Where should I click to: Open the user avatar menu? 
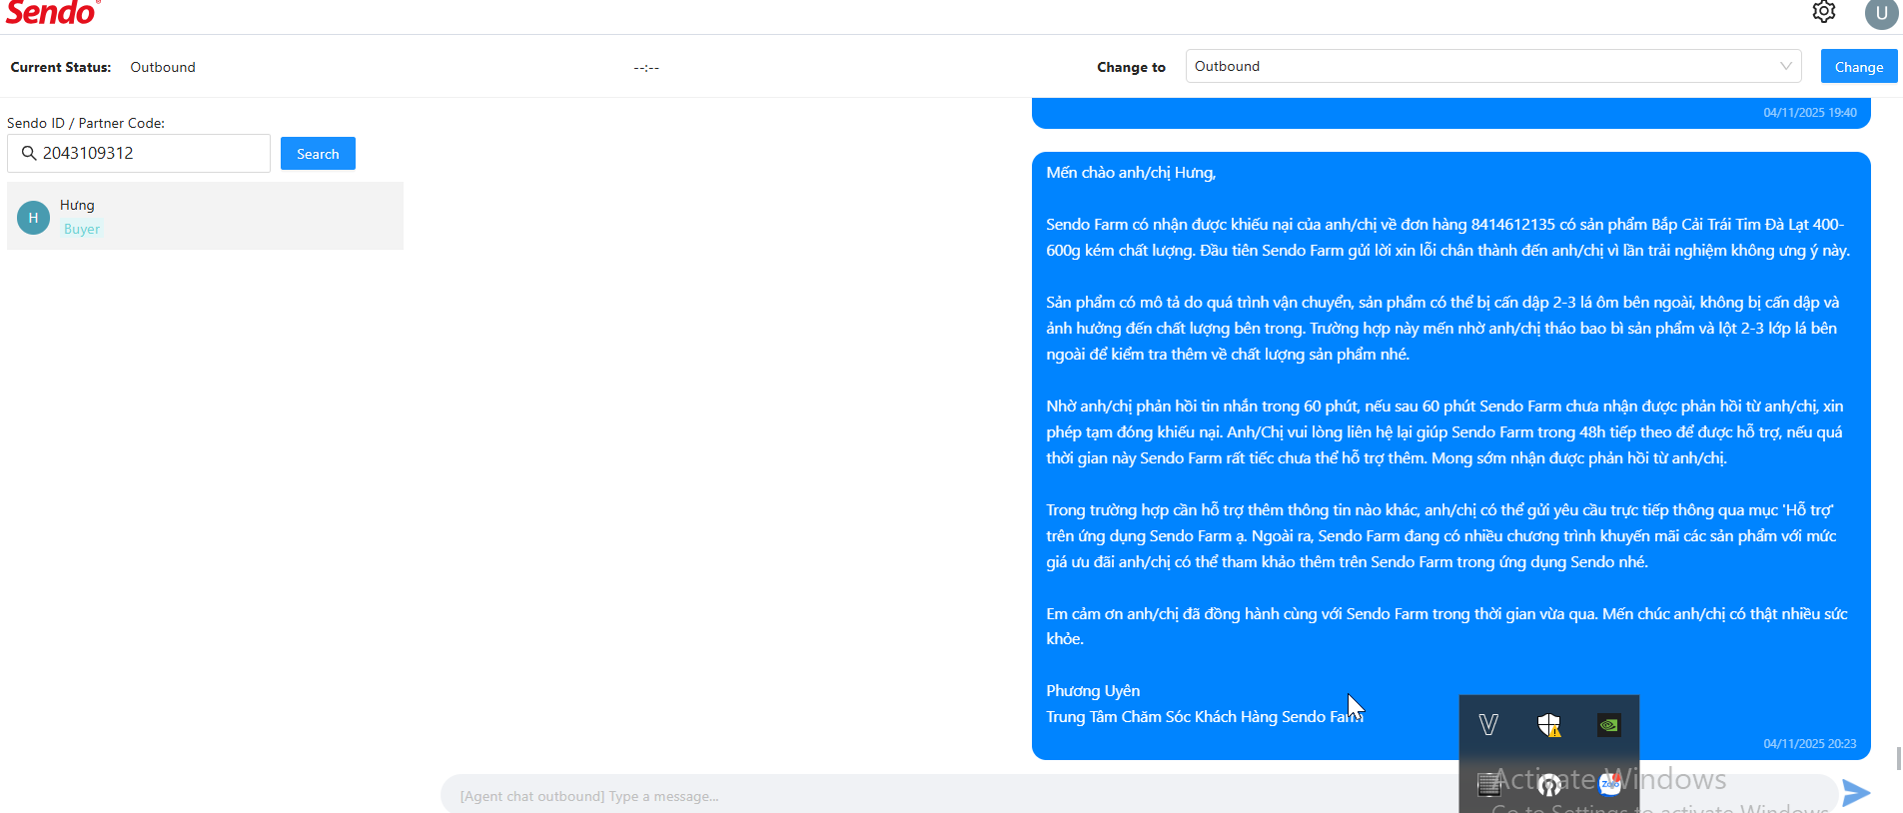[1882, 13]
